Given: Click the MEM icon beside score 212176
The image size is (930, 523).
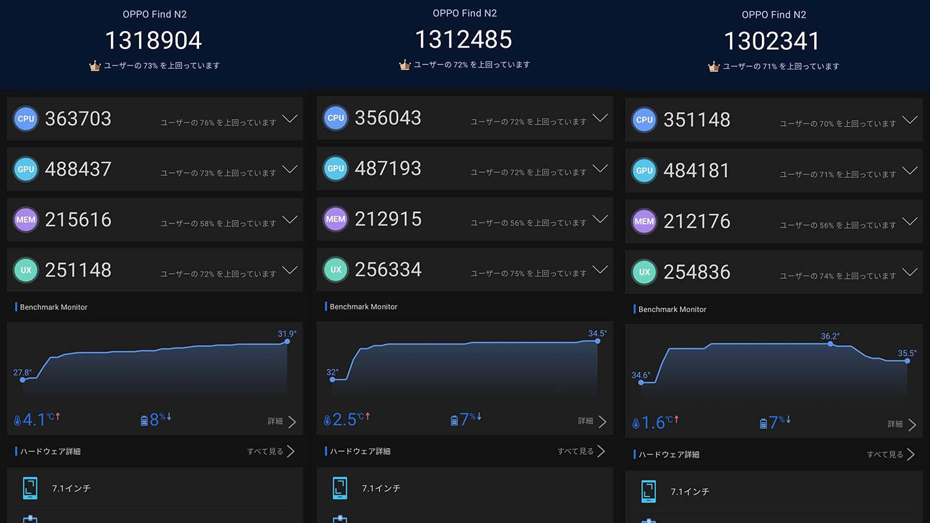Looking at the screenshot, I should click(x=644, y=222).
